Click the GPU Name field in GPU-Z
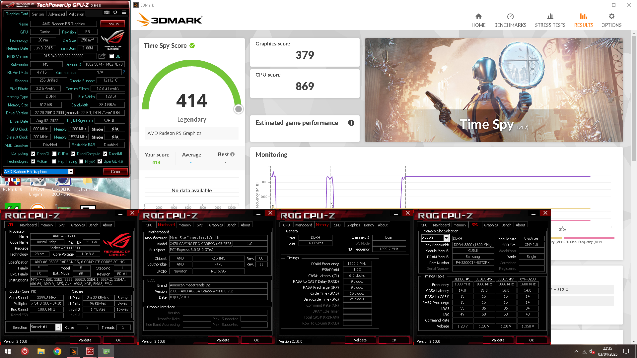 (x=63, y=24)
